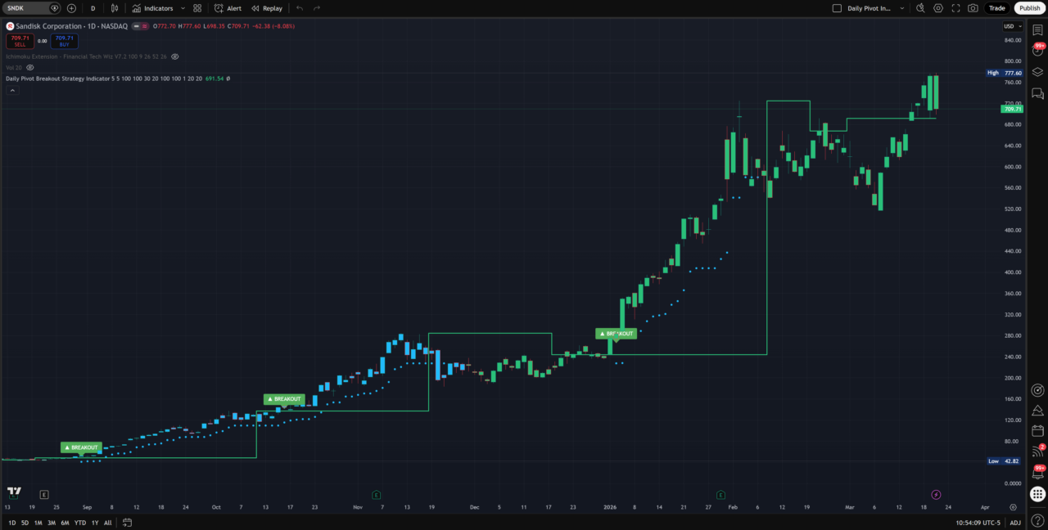
Task: Start bar Replay mode
Action: [266, 7]
